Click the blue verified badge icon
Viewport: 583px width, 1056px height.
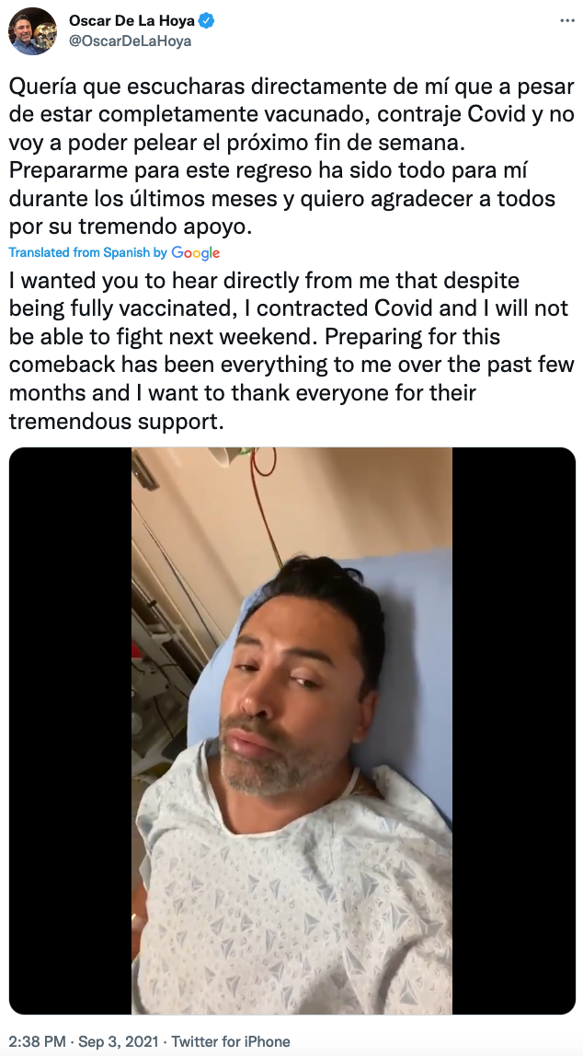pyautogui.click(x=206, y=21)
